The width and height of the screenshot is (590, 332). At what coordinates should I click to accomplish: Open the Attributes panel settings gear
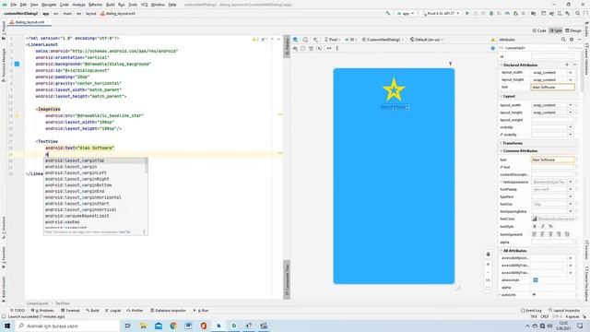coord(572,40)
